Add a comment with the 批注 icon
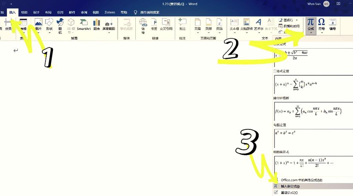The width and height of the screenshot is (353, 196). click(x=182, y=24)
